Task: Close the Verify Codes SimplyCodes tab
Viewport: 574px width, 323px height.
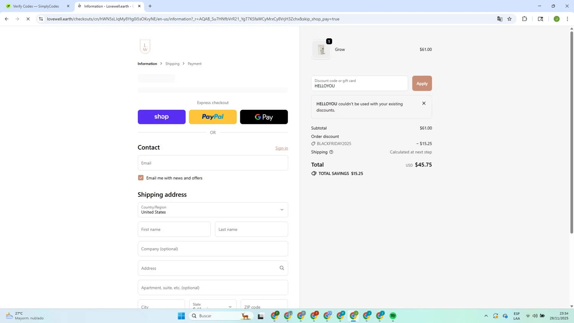Action: (x=68, y=6)
